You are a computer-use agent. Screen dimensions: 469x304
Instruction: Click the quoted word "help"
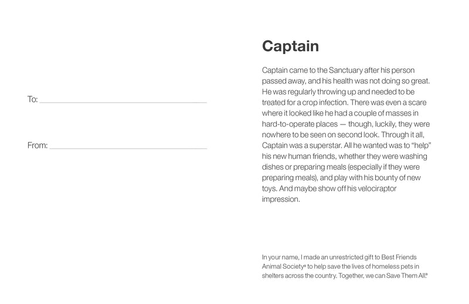[x=419, y=146]
